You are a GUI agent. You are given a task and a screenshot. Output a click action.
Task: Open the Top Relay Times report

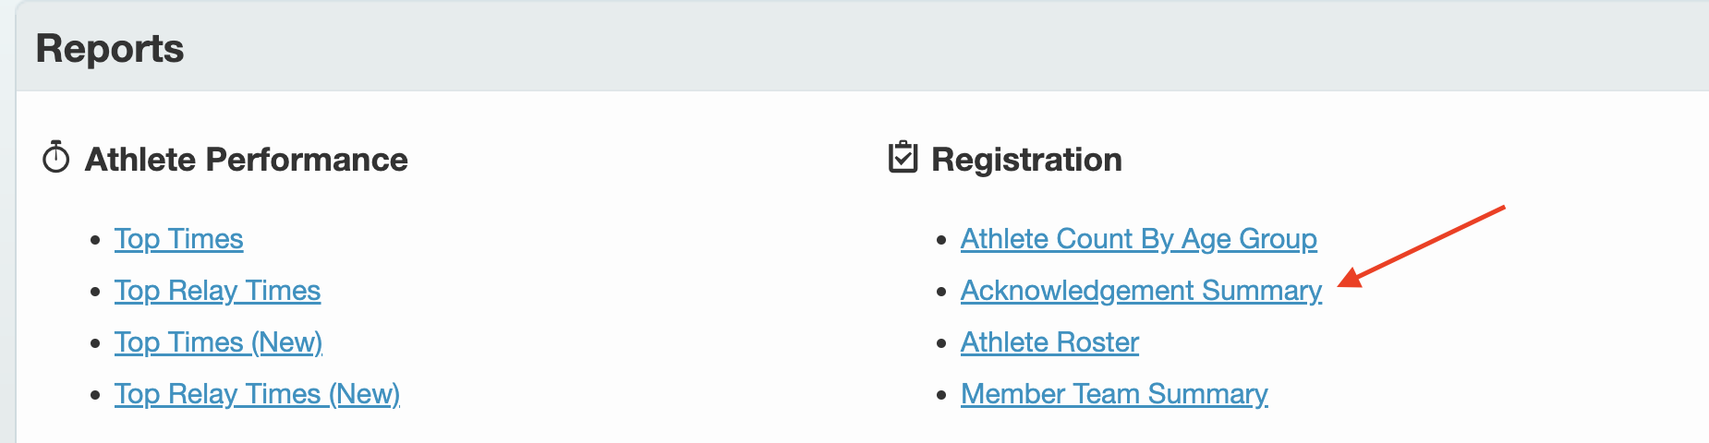coord(217,291)
